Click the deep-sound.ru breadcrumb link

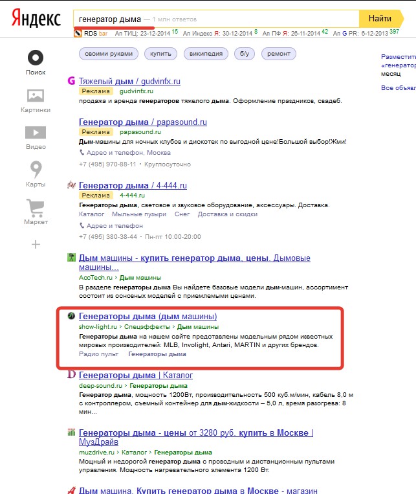pyautogui.click(x=100, y=386)
